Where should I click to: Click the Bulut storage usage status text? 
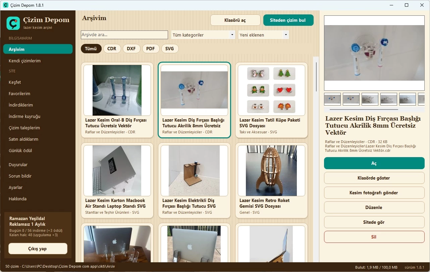[x=376, y=267]
